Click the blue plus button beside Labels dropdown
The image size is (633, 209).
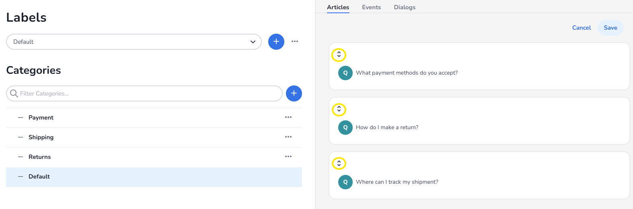pyautogui.click(x=276, y=42)
